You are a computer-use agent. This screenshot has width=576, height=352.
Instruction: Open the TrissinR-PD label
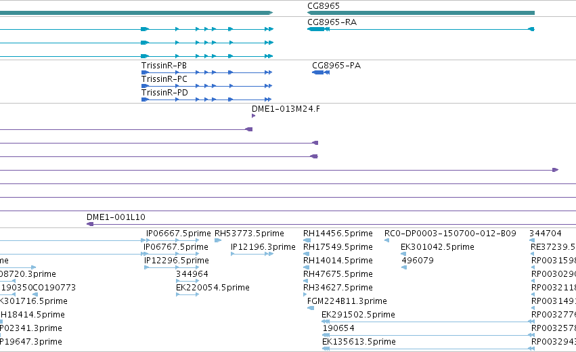tap(164, 93)
